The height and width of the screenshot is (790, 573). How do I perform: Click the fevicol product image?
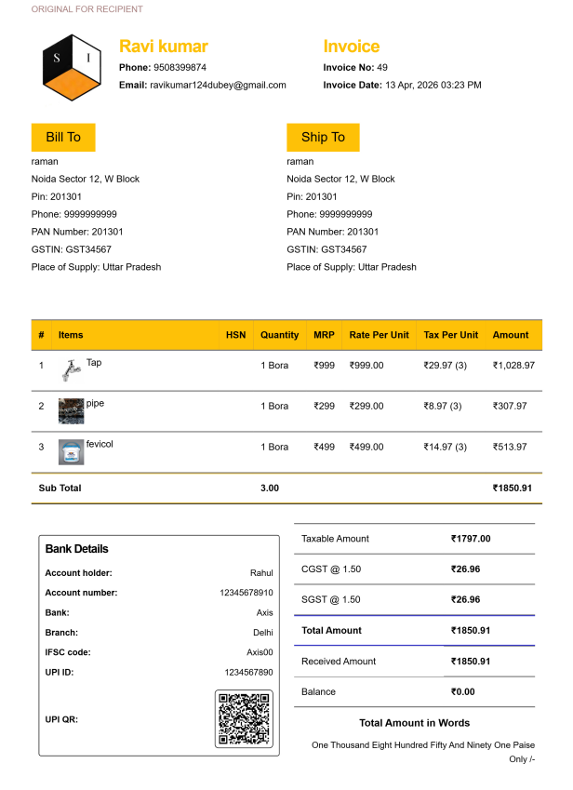71,451
